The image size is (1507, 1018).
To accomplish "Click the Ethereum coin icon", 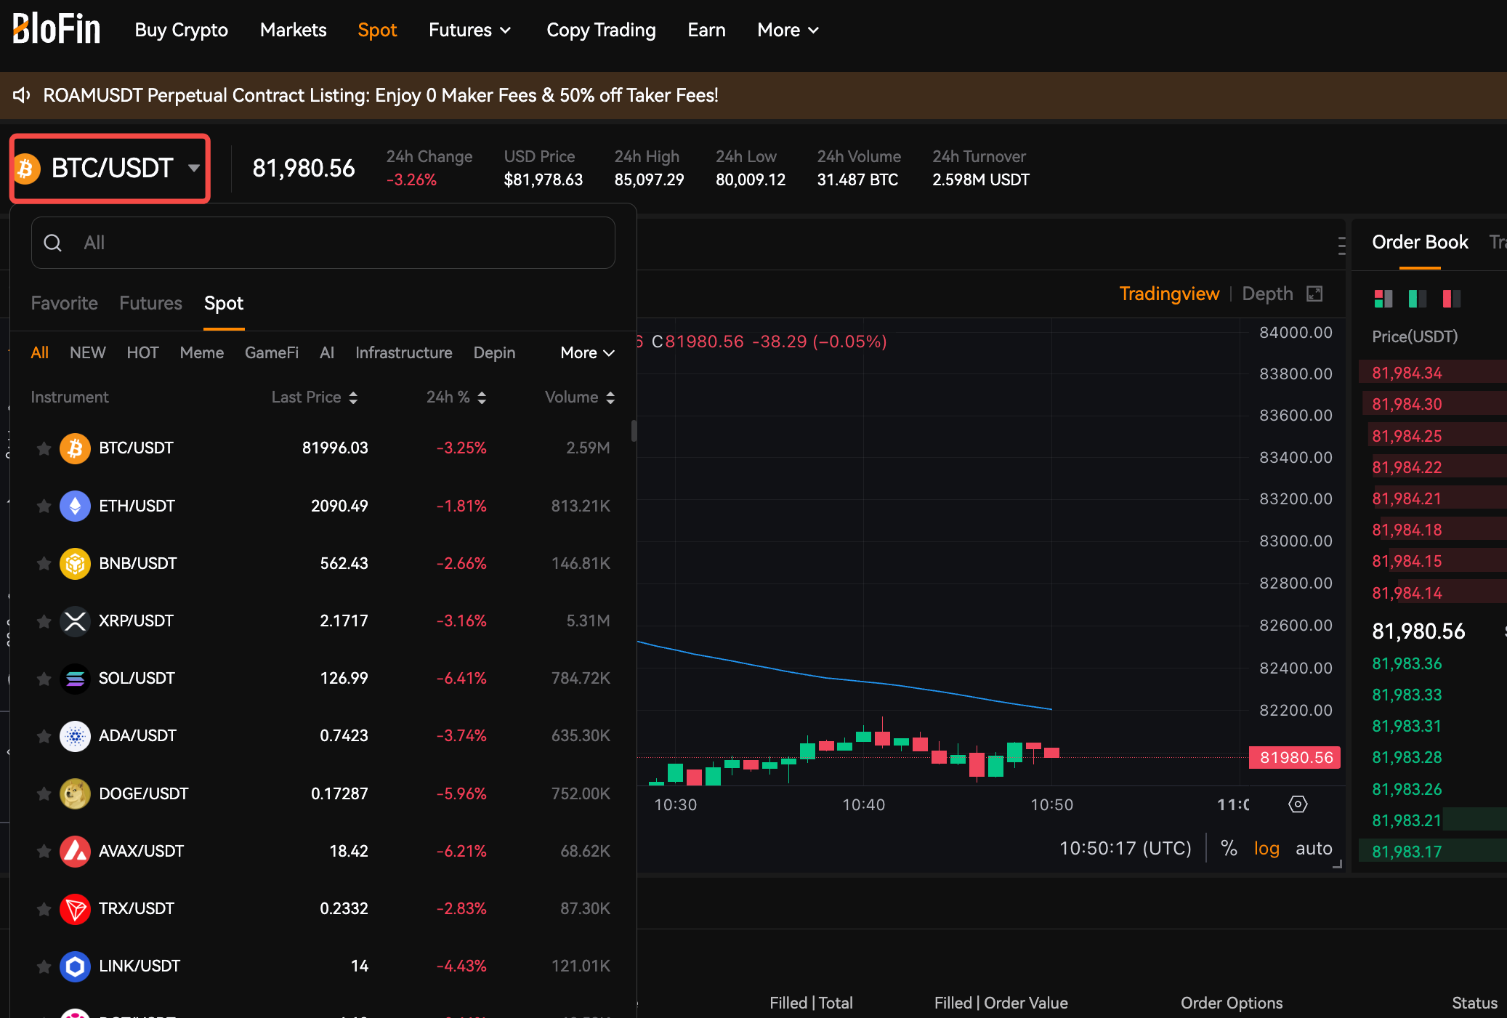I will click(x=75, y=506).
